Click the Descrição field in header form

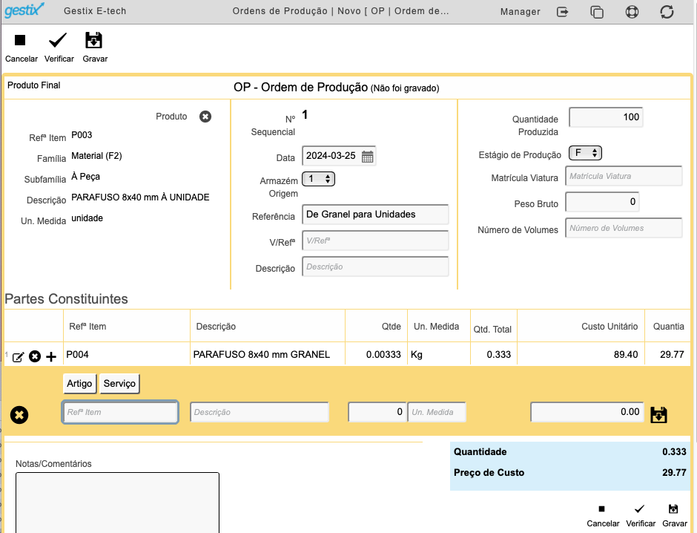[x=375, y=266]
